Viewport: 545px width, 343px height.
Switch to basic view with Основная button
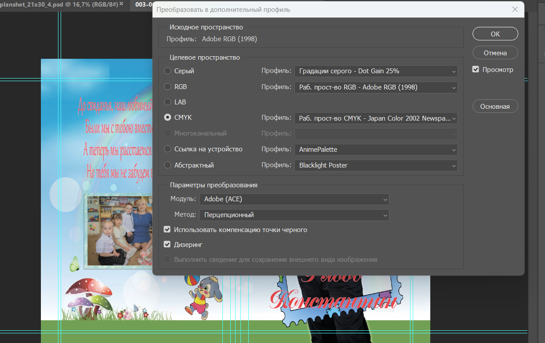495,106
